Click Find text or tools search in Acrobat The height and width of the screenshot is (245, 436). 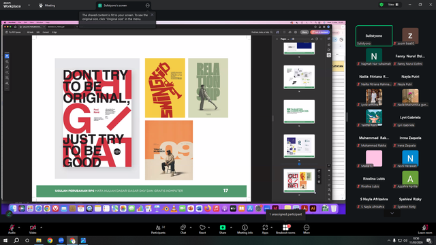(x=262, y=32)
